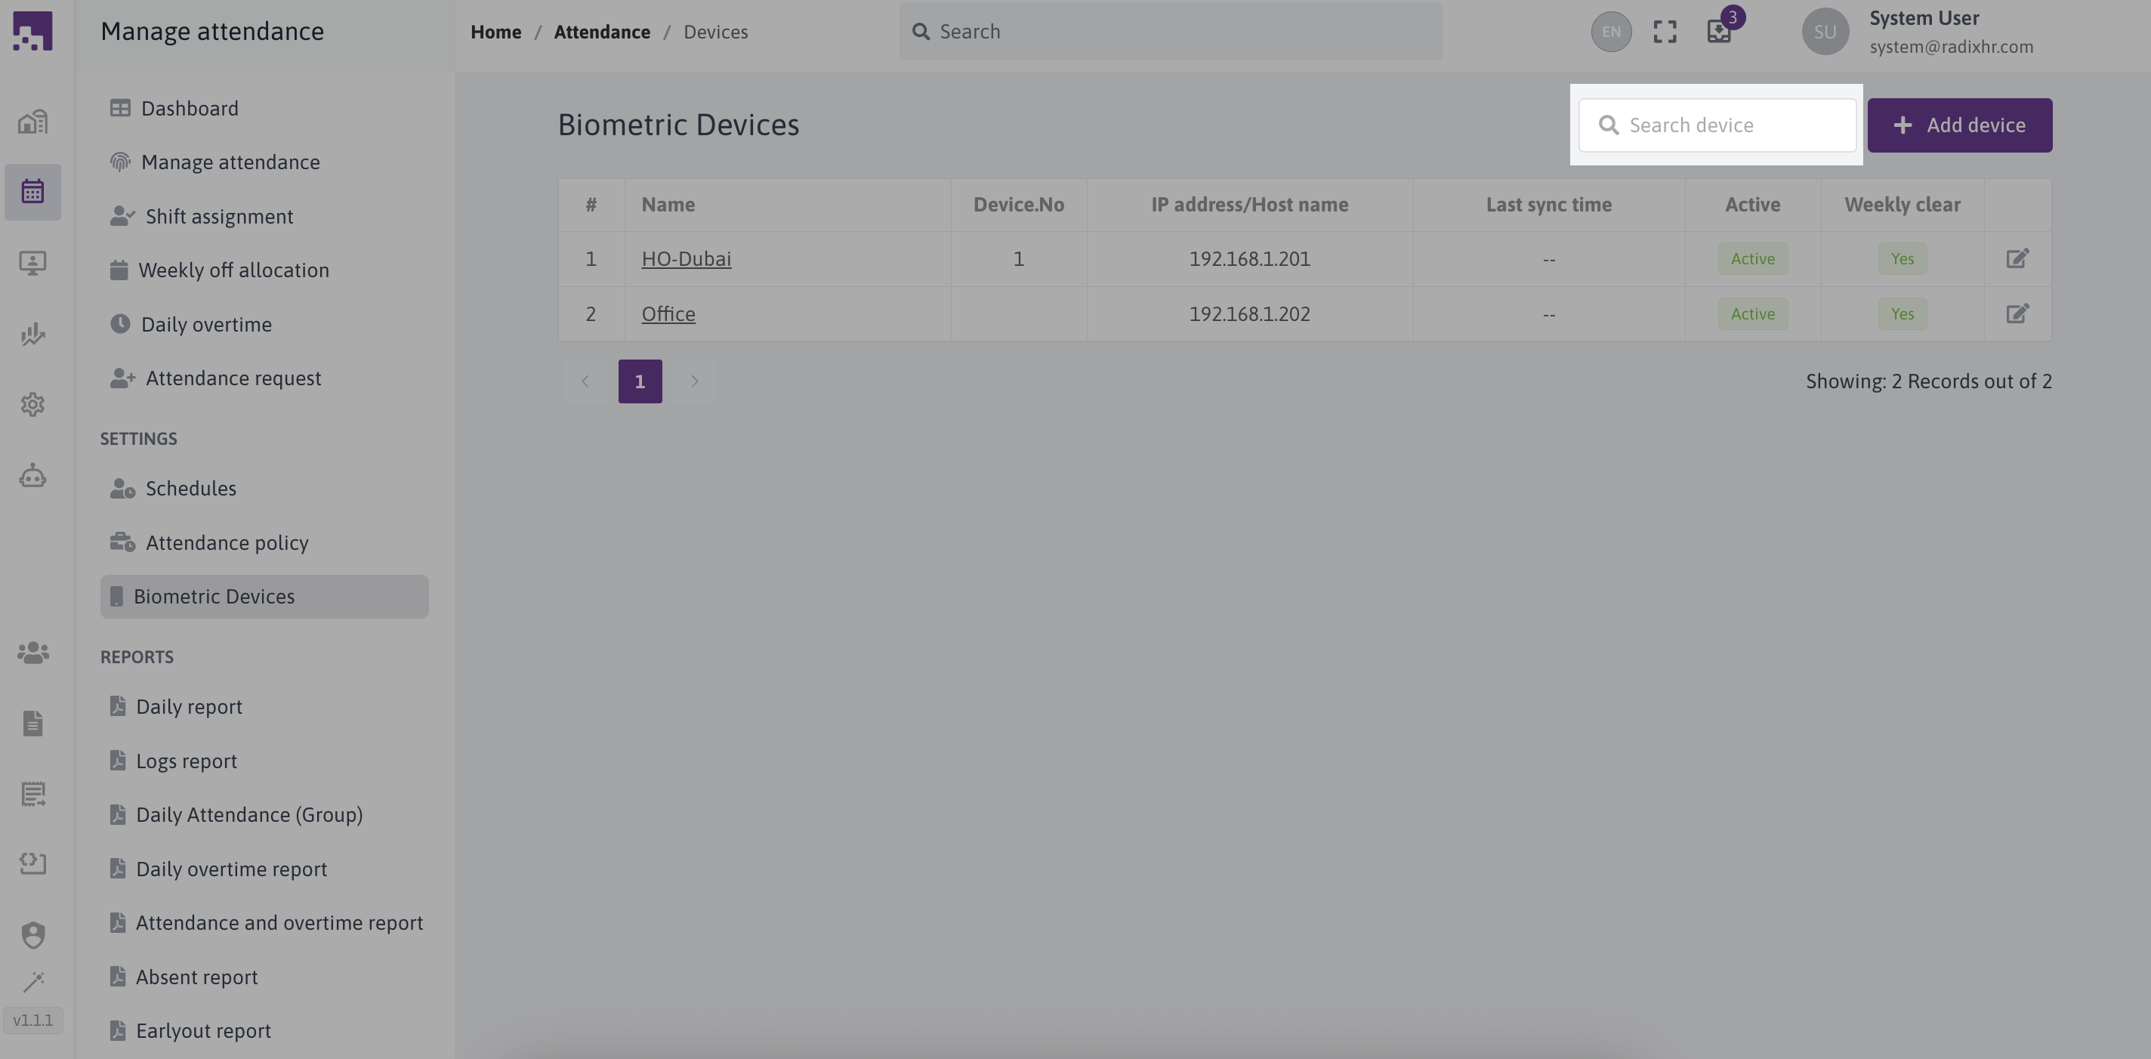Image resolution: width=2151 pixels, height=1059 pixels.
Task: Open the notifications inbox icon with badge
Action: point(1718,32)
